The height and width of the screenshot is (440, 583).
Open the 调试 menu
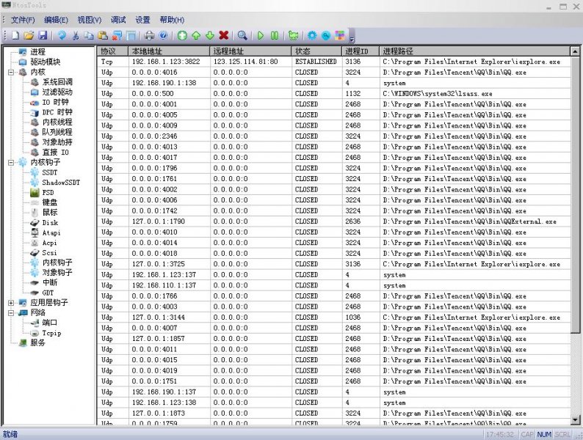tap(118, 20)
